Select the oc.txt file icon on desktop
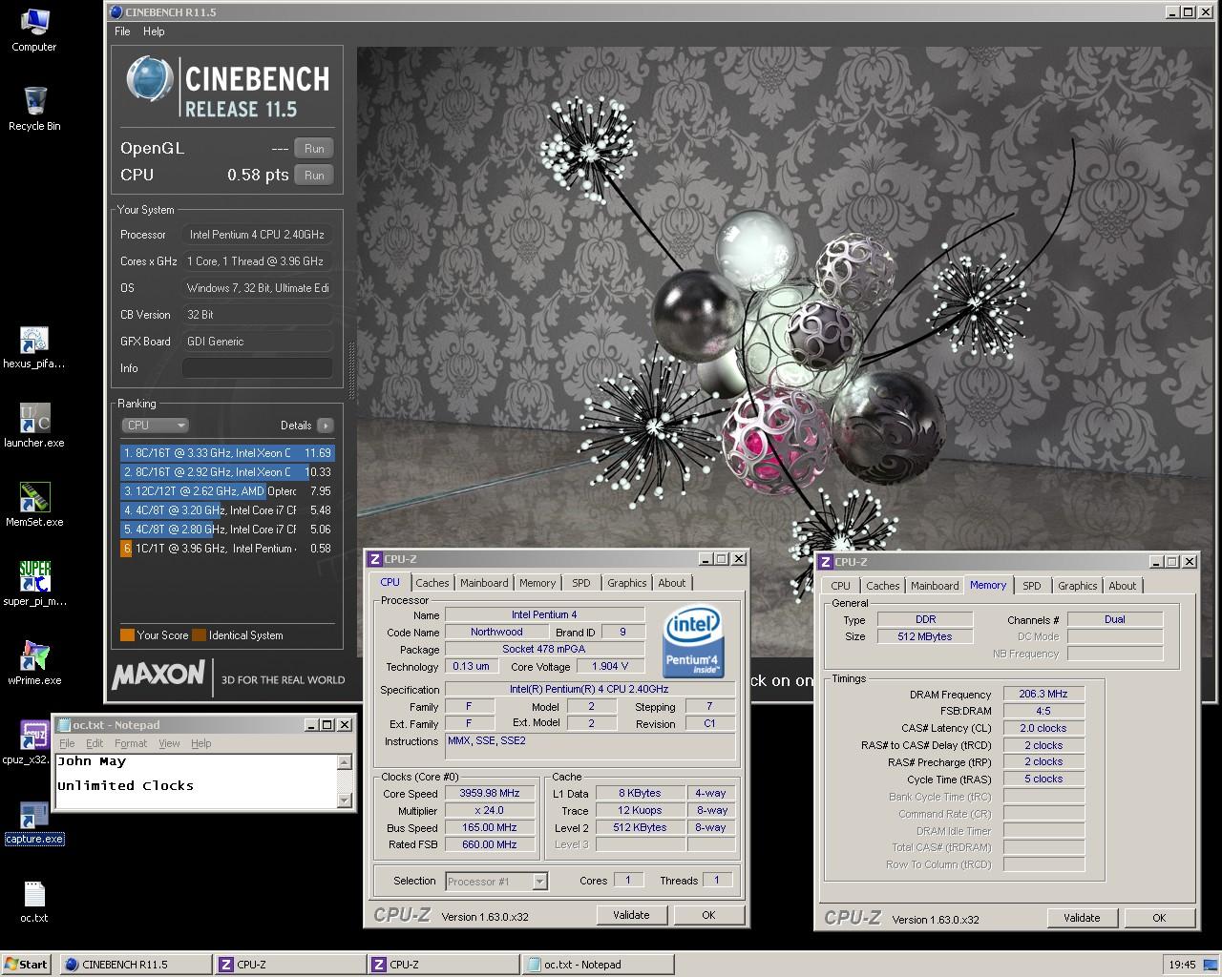Screen dimensions: 1222x977 (34, 902)
